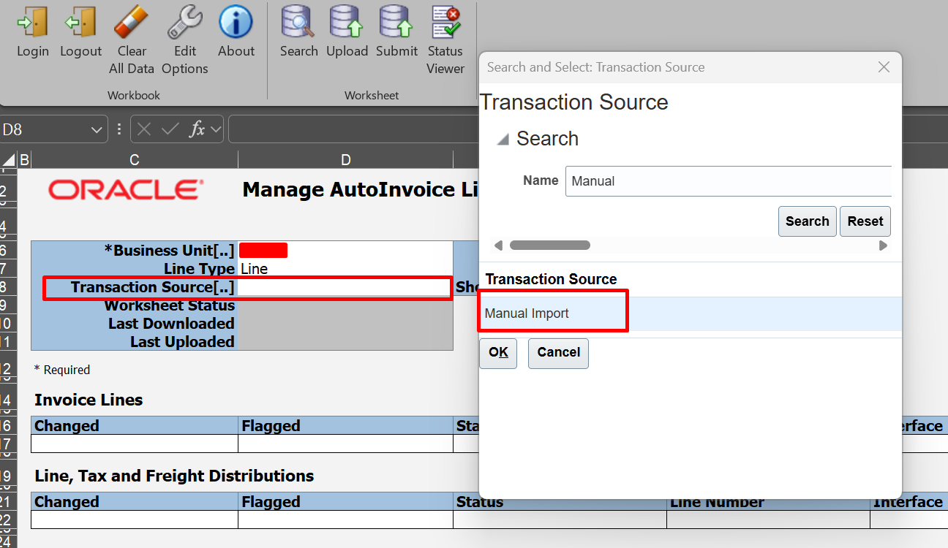Open Edit Options

[x=184, y=31]
